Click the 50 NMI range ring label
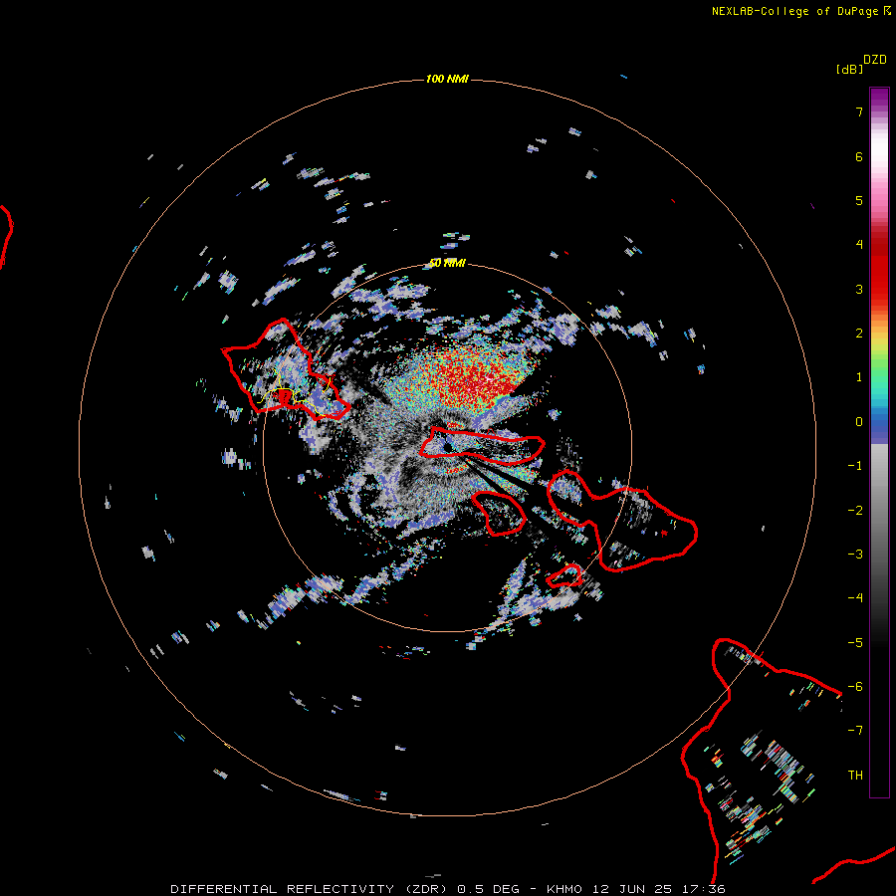The height and width of the screenshot is (896, 896). (x=447, y=263)
